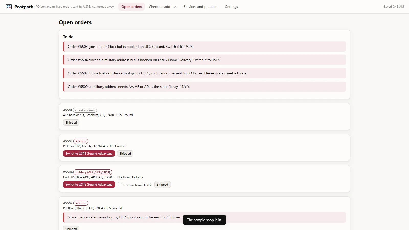Switch order #5504 to USPS Ground Advantage
Image resolution: width=409 pixels, height=230 pixels.
click(x=89, y=185)
